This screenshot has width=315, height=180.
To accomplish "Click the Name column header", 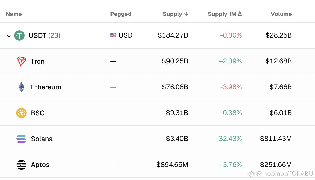I will coord(14,14).
